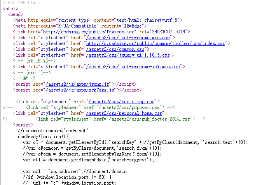Click the commented popover.css line

(x=89, y=107)
